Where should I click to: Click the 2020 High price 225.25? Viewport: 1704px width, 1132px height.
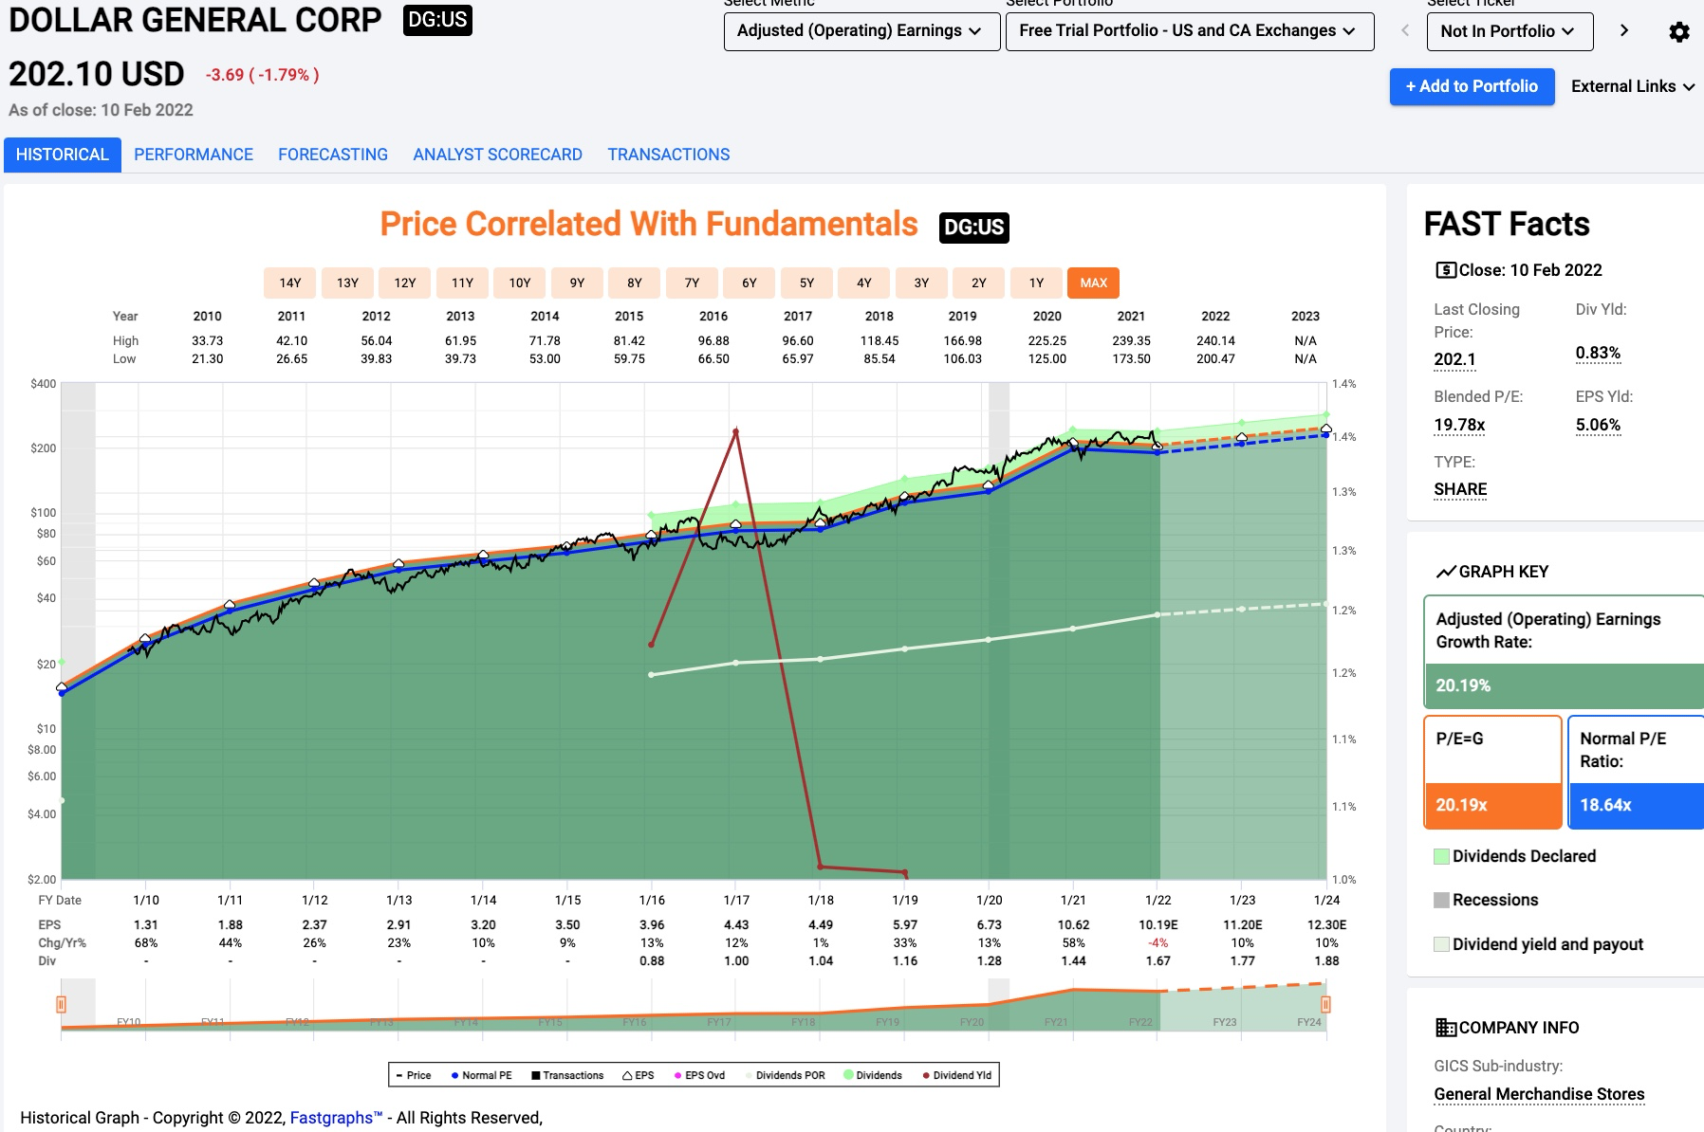coord(1047,340)
